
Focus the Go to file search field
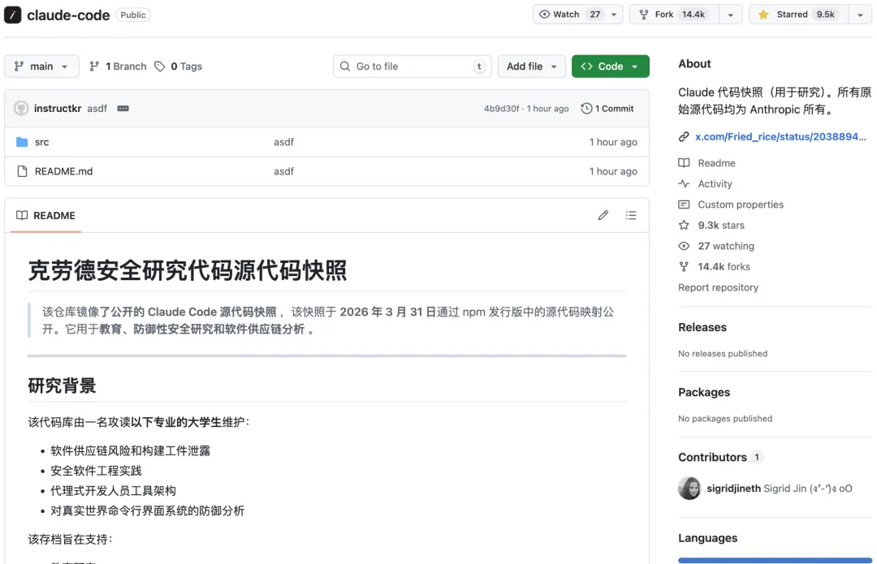point(413,66)
